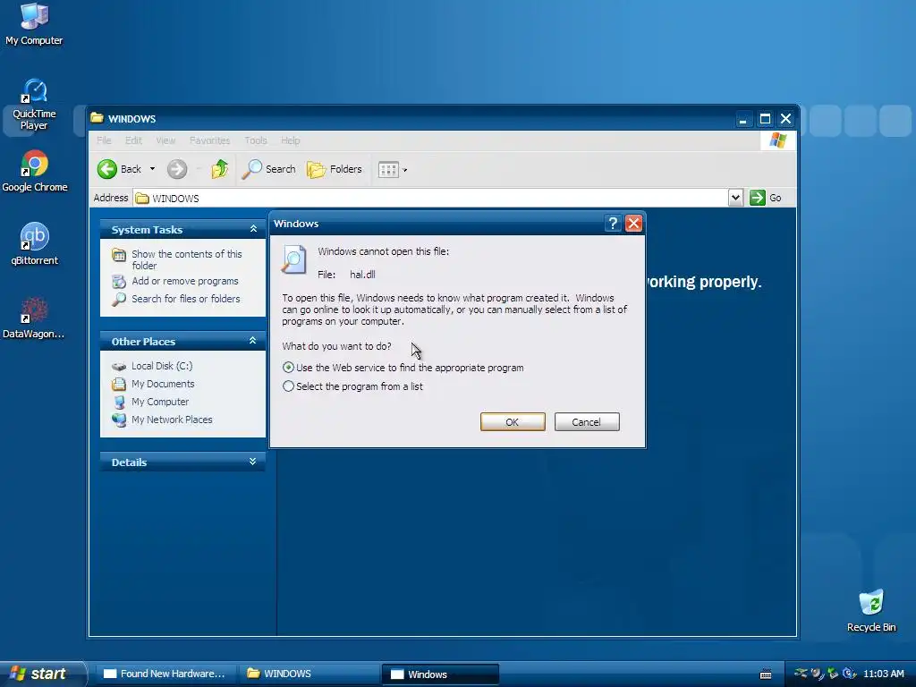Collapse the System Tasks panel
The width and height of the screenshot is (916, 687).
click(x=253, y=229)
